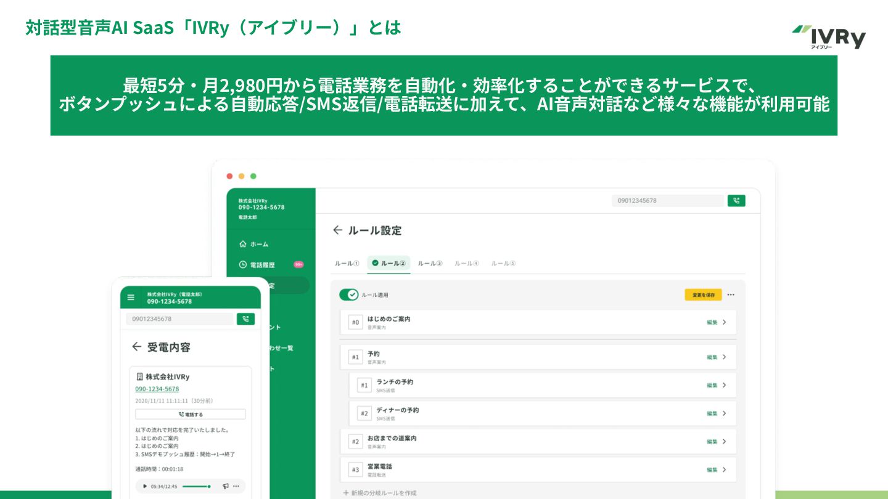Image resolution: width=888 pixels, height=499 pixels.
Task: Click 新規の分岐ルールを作成 link
Action: (384, 493)
